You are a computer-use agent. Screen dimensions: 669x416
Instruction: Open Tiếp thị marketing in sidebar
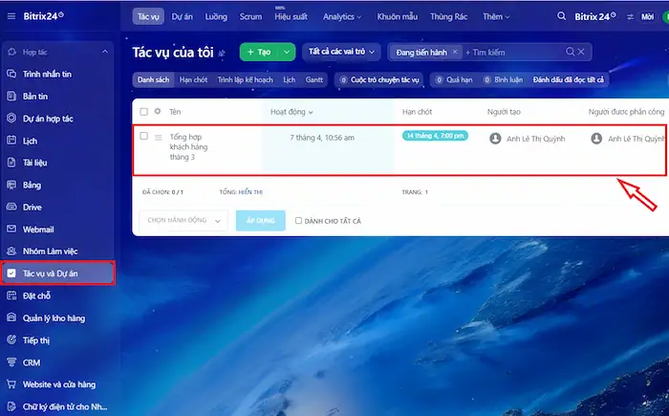[x=36, y=340]
